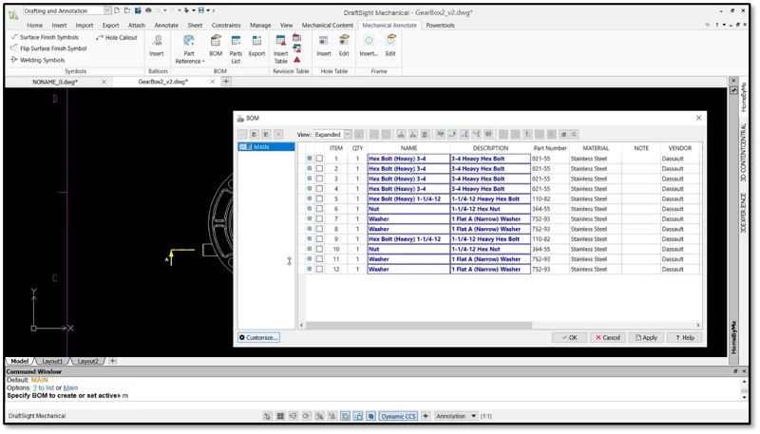
Task: Click the Customize... button
Action: 258,337
